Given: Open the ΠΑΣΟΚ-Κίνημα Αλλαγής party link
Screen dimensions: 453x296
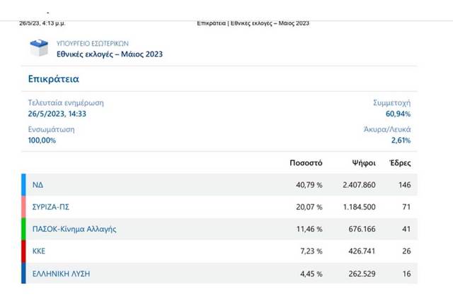Looking at the screenshot, I should (74, 229).
